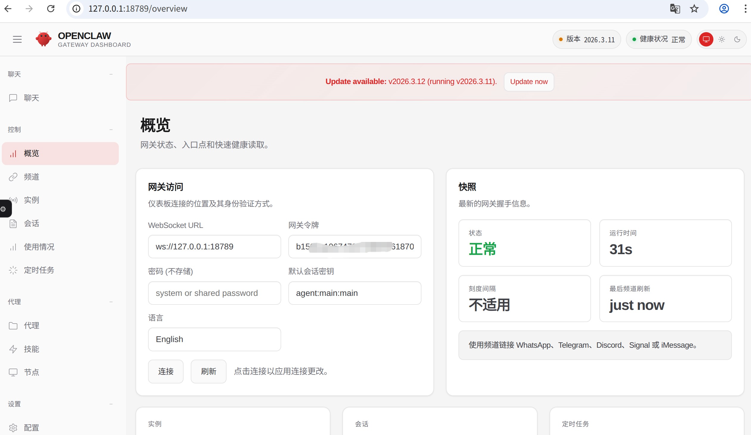
Task: Click the Update now button
Action: coord(529,82)
